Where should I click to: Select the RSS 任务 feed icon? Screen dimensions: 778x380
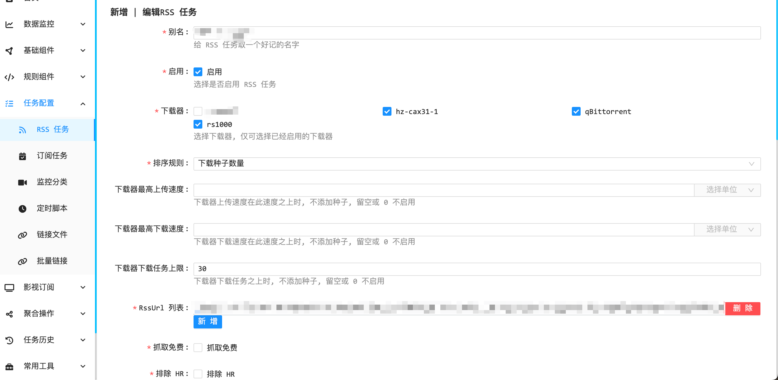(x=23, y=130)
